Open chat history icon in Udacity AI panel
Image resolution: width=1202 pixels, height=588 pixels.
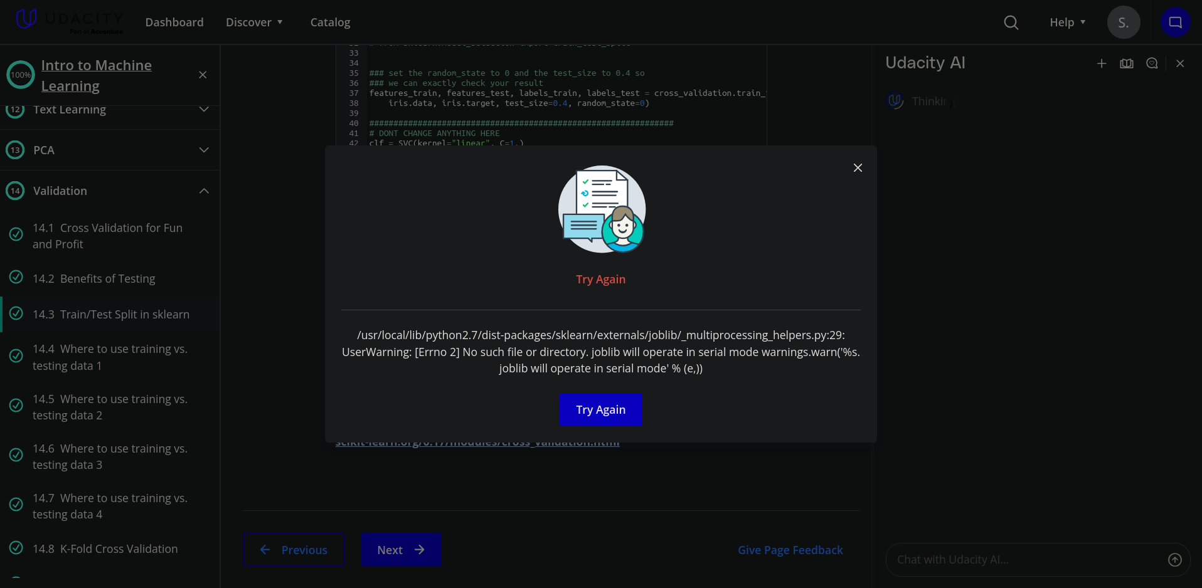(1152, 63)
